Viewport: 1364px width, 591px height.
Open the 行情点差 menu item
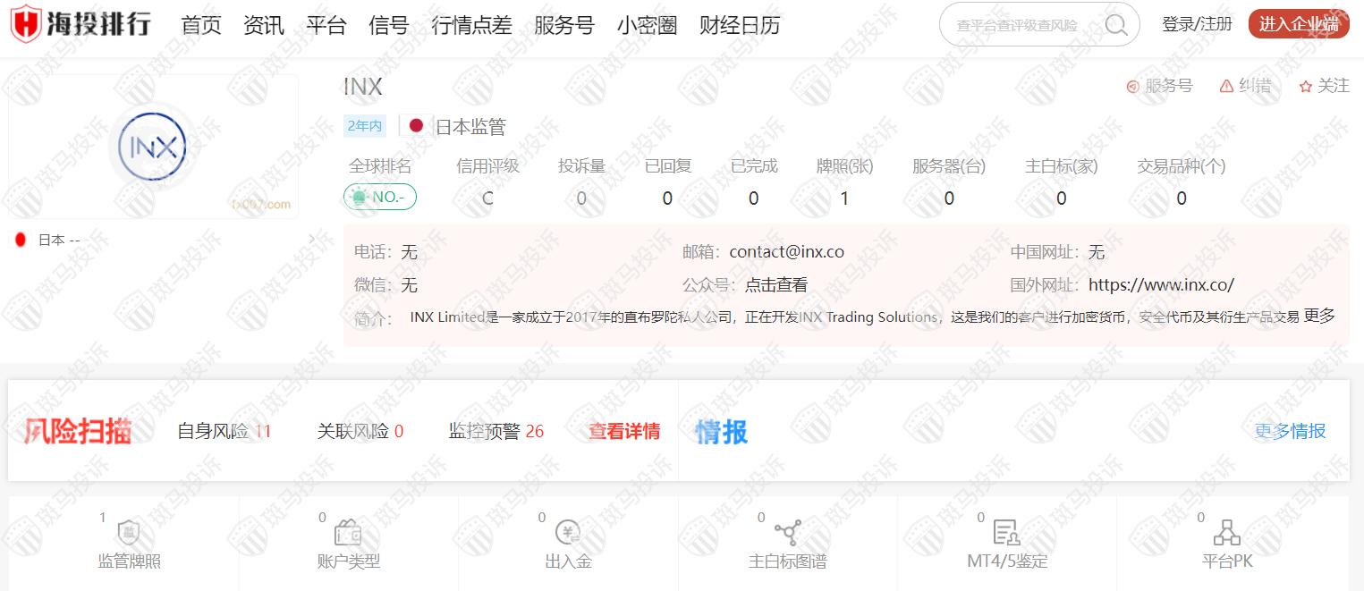click(x=471, y=25)
